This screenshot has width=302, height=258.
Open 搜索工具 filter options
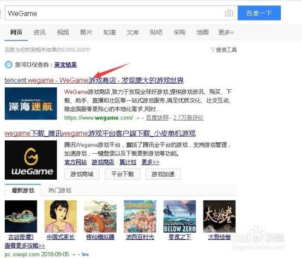click(x=223, y=49)
